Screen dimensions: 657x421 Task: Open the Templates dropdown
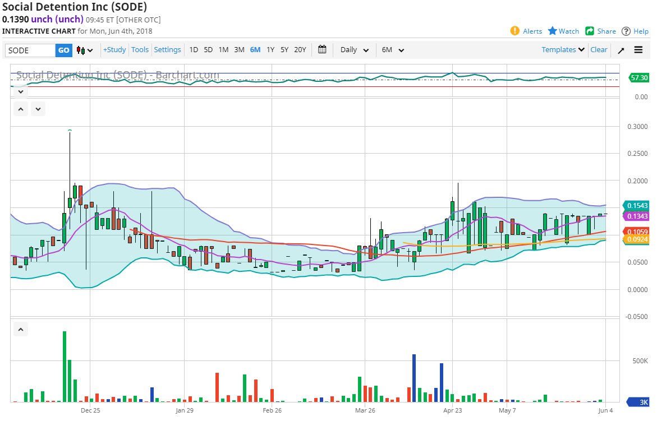click(563, 49)
